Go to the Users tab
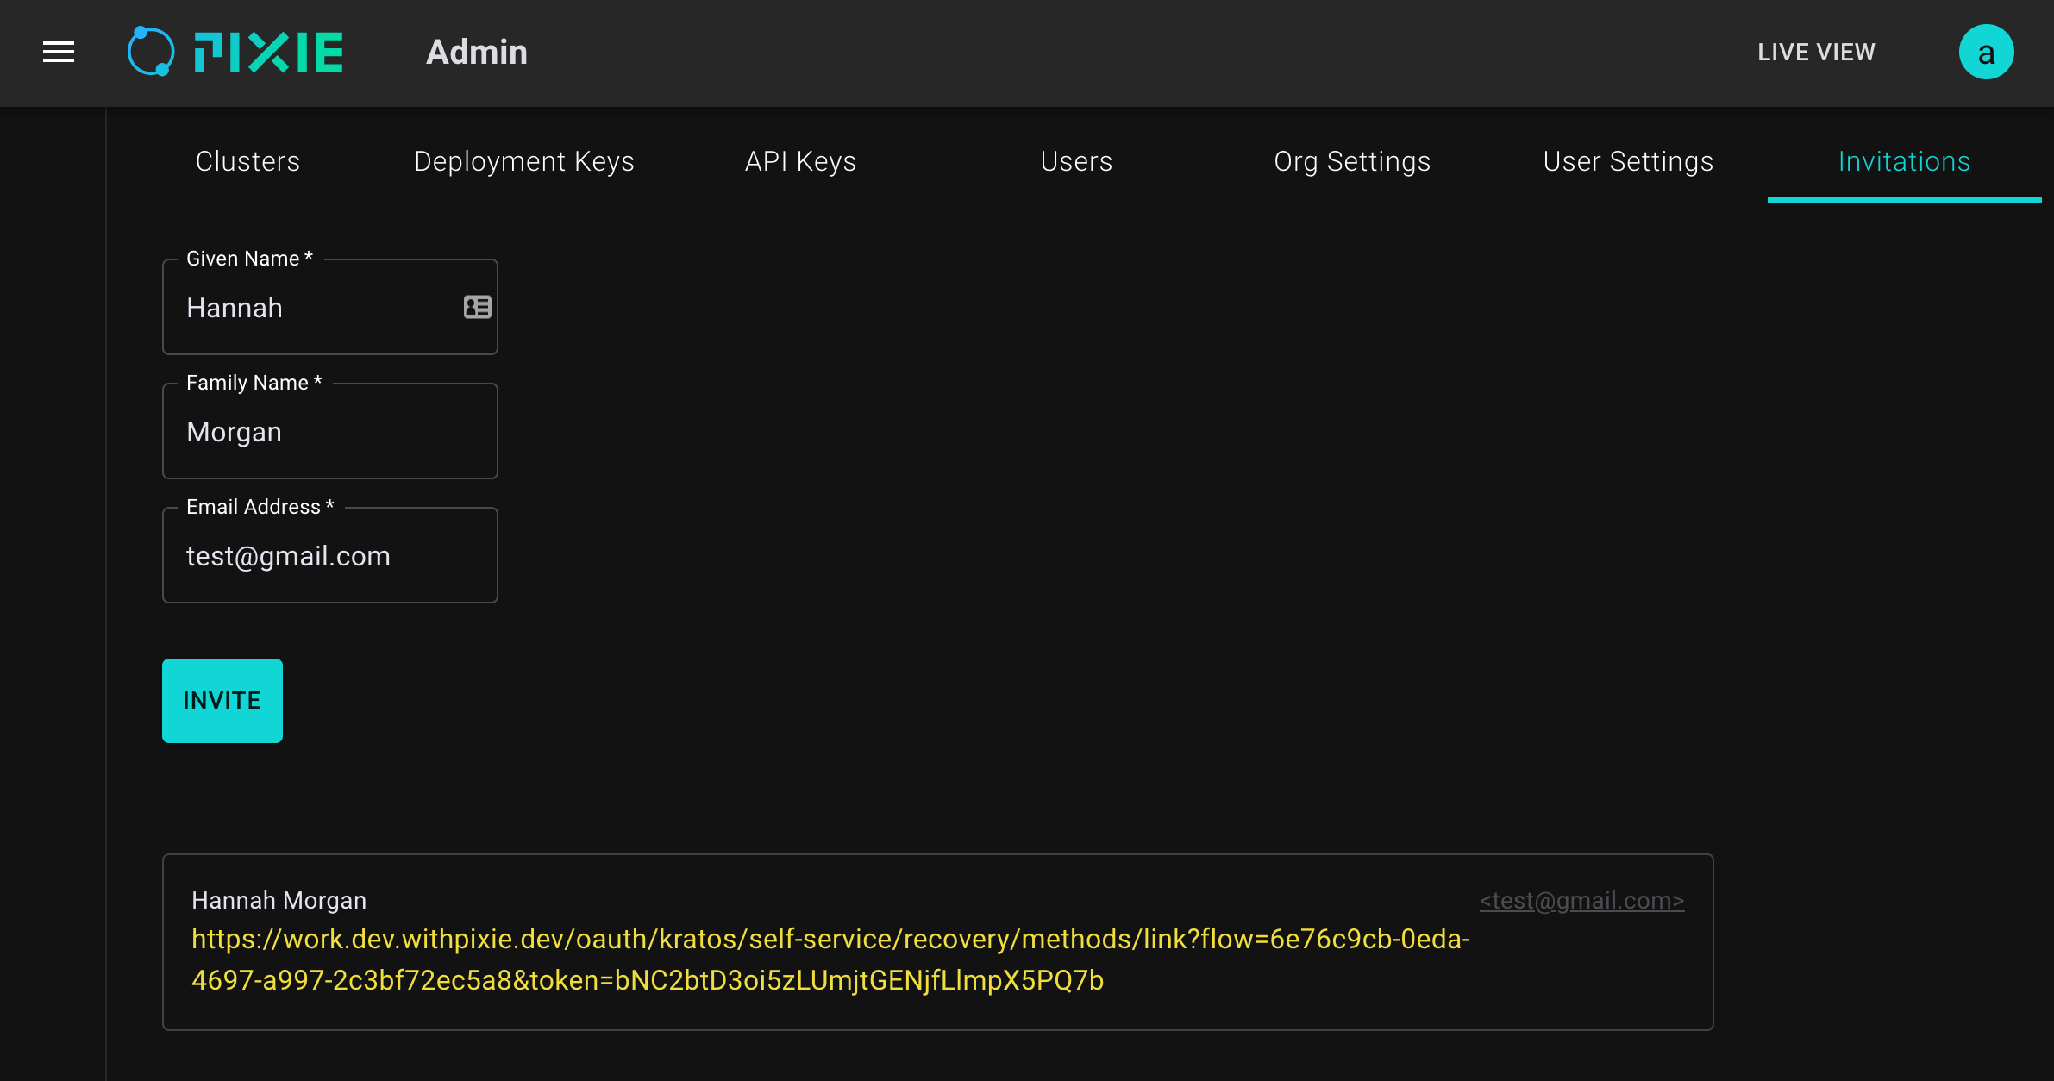This screenshot has width=2054, height=1081. (x=1076, y=161)
